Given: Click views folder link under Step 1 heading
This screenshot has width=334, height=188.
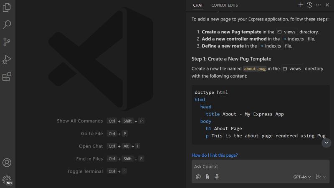Looking at the screenshot, I should pyautogui.click(x=292, y=69).
